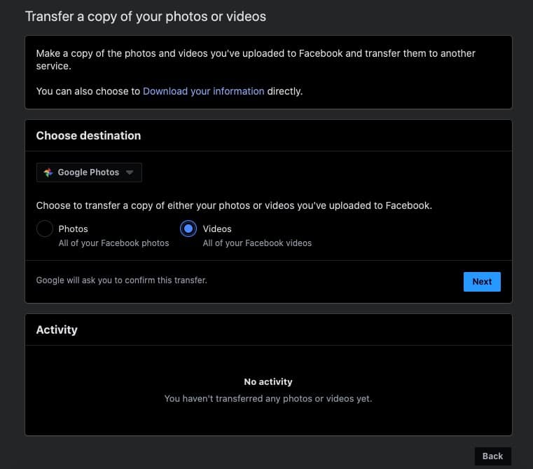
Task: Open the "Download your information" link
Action: [x=203, y=91]
